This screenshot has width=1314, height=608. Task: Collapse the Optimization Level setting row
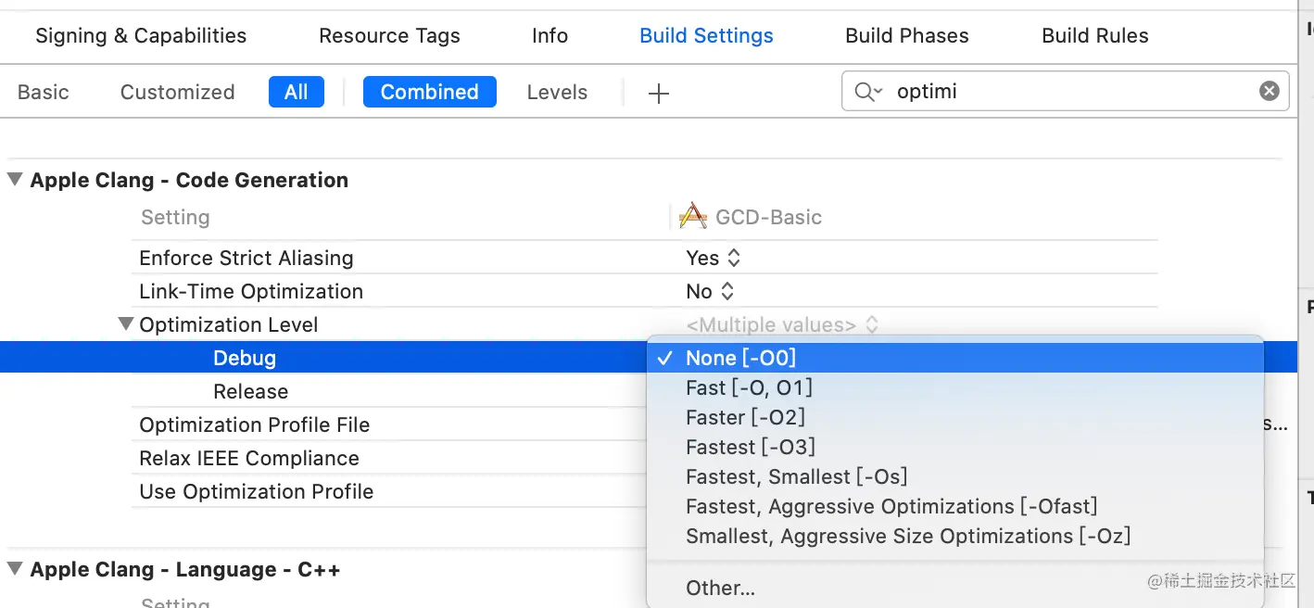[x=126, y=324]
